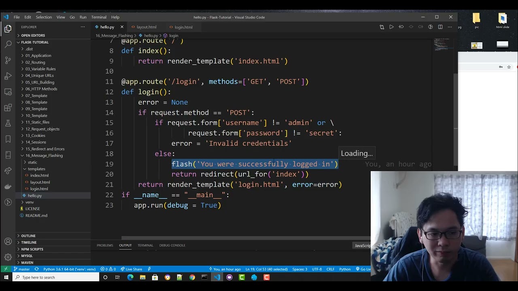
Task: Expand the 15_Redirect and Errors folder
Action: (x=53, y=149)
